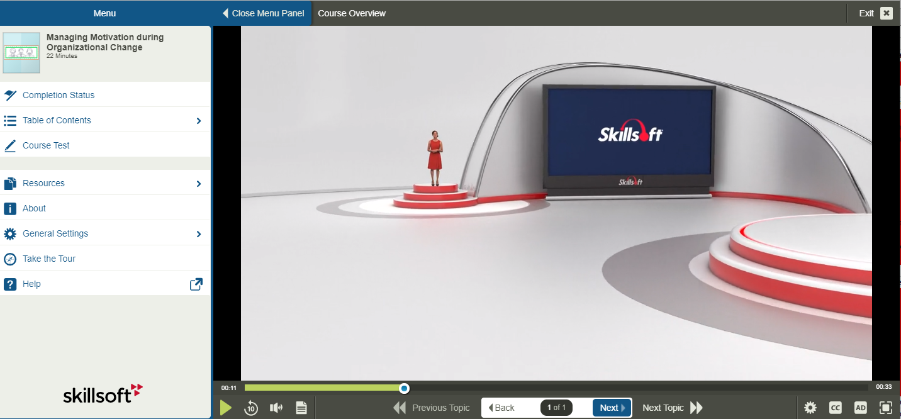Image resolution: width=901 pixels, height=419 pixels.
Task: Skip ahead with Next Topic arrows
Action: (x=696, y=408)
